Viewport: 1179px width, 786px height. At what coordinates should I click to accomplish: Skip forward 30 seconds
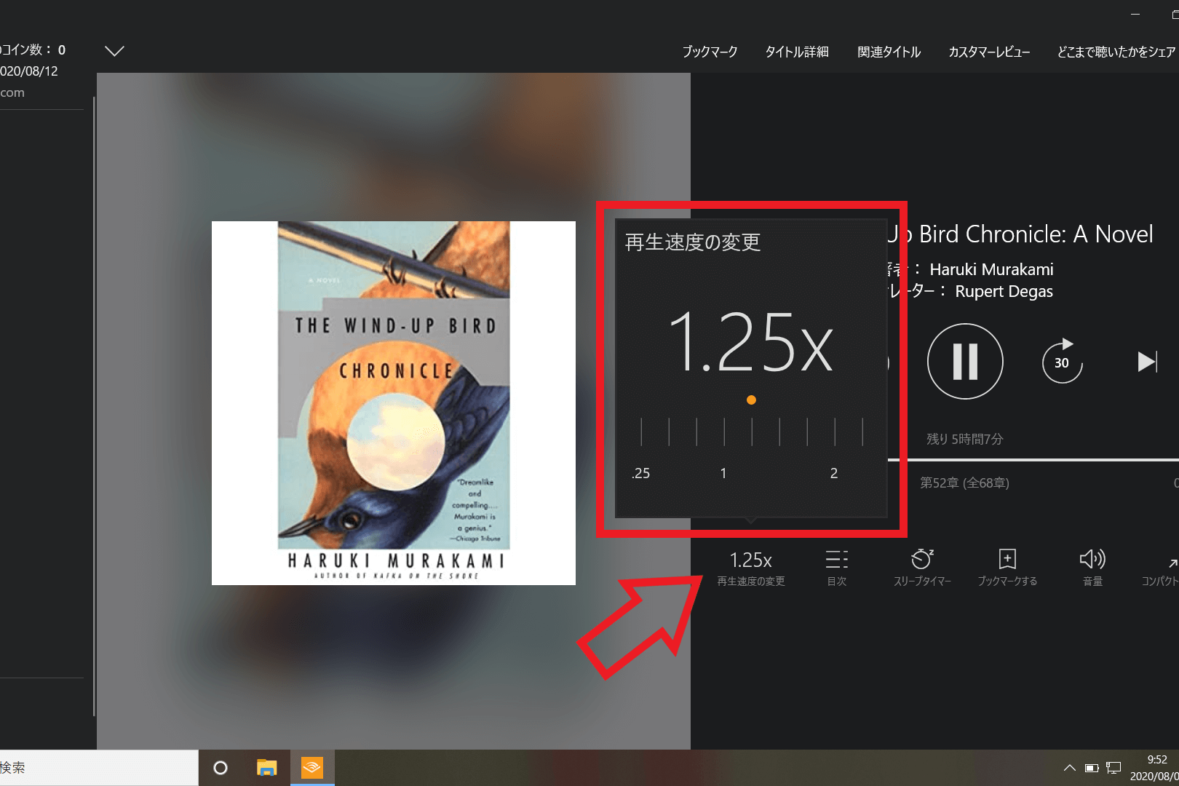1062,361
